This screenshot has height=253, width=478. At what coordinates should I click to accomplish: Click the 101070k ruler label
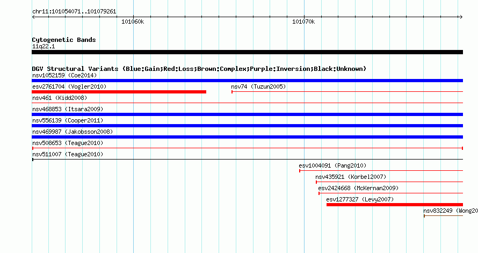coord(303,21)
